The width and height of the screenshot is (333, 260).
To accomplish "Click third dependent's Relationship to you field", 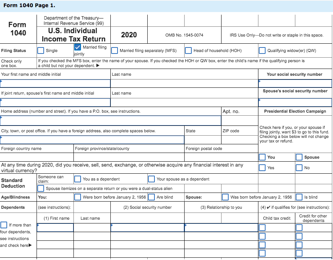I will pos(221,245).
